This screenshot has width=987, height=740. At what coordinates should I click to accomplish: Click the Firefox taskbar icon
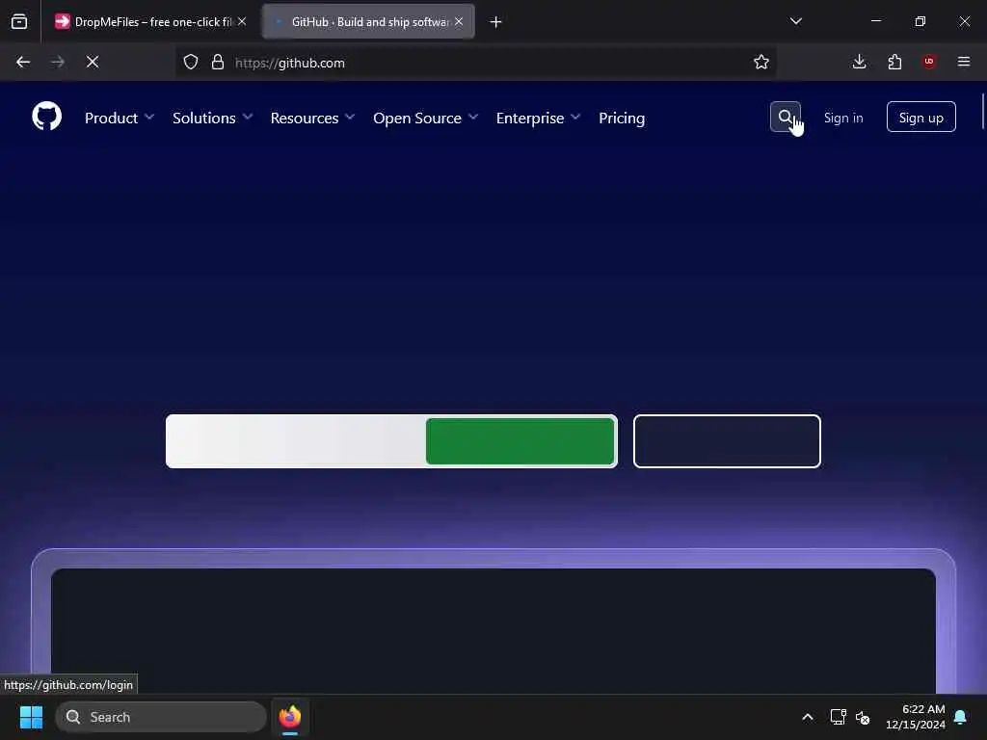(x=290, y=717)
